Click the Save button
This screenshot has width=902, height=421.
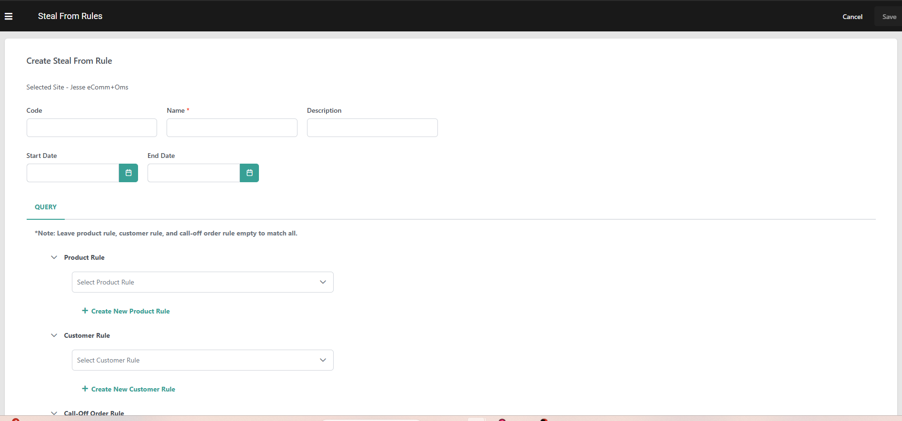[889, 17]
